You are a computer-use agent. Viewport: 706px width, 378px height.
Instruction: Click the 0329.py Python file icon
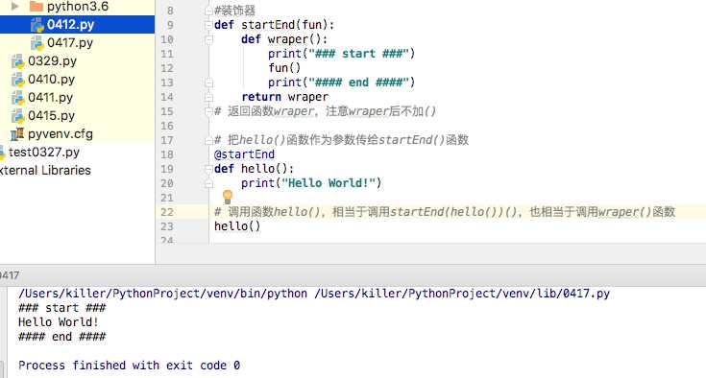point(17,61)
